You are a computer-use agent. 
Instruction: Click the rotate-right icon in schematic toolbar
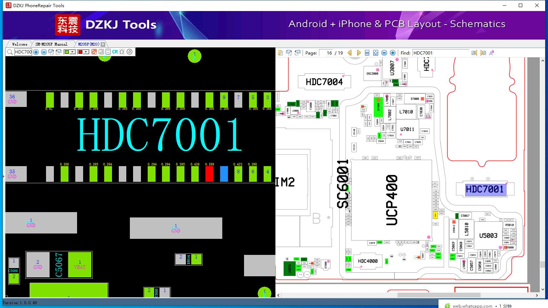click(289, 53)
